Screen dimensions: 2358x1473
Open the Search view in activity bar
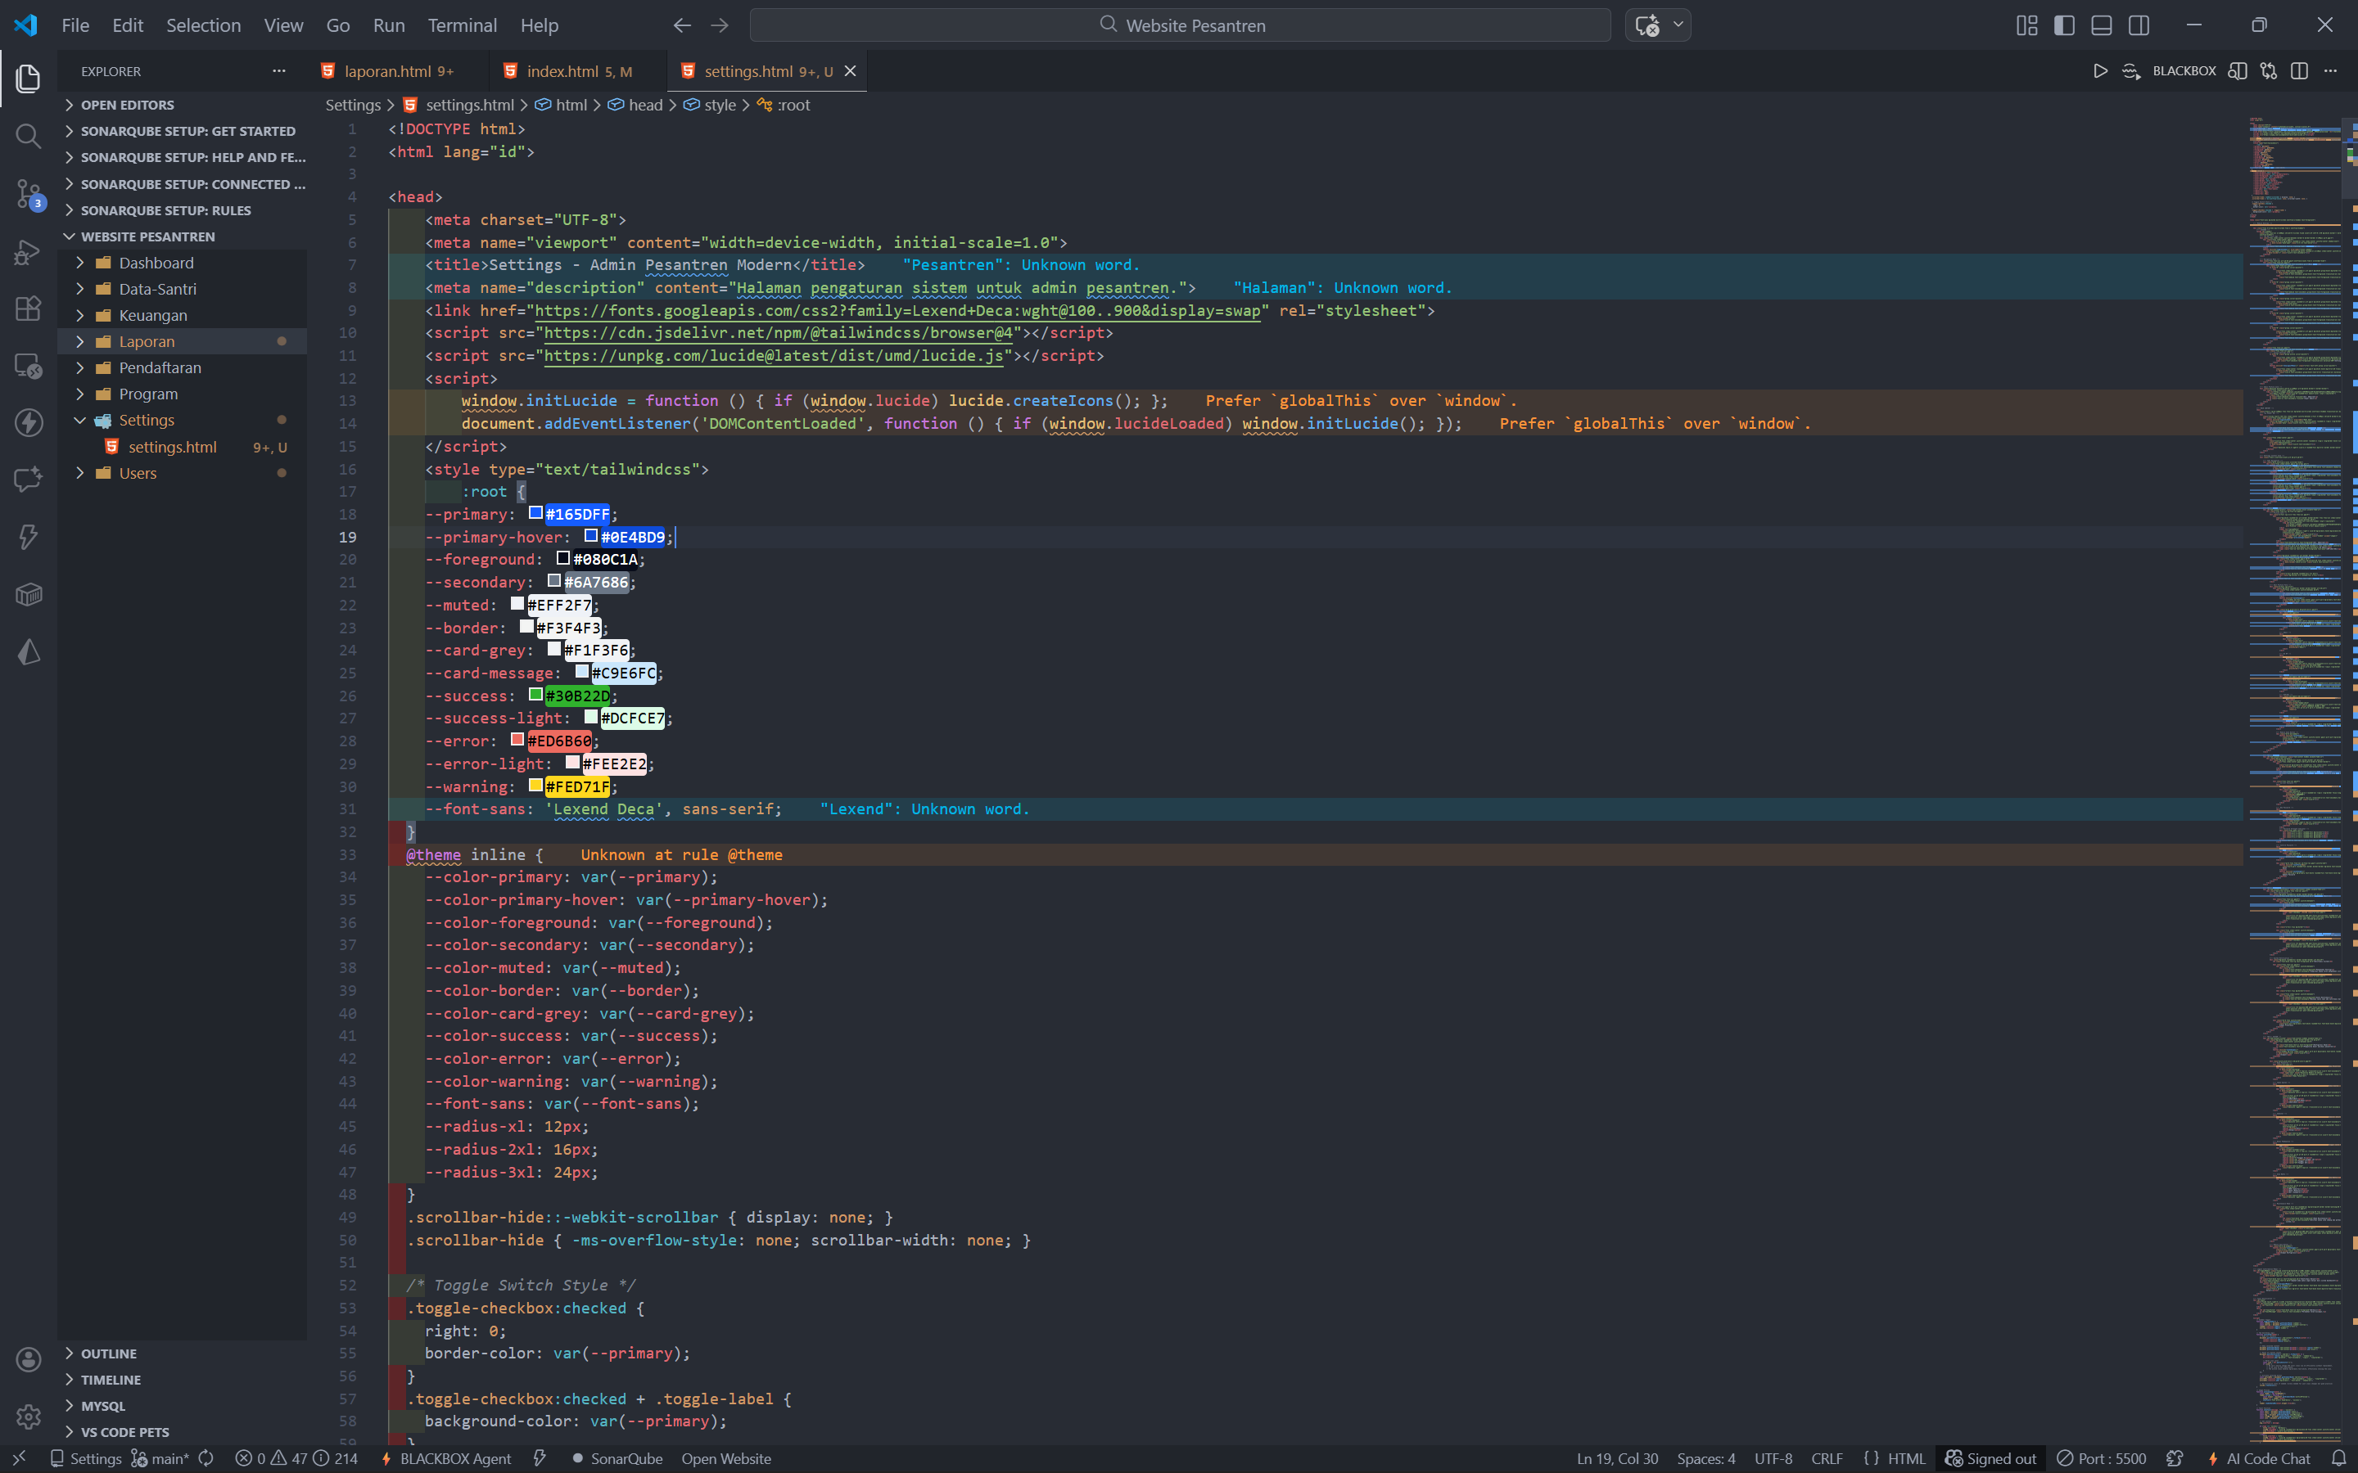(29, 135)
